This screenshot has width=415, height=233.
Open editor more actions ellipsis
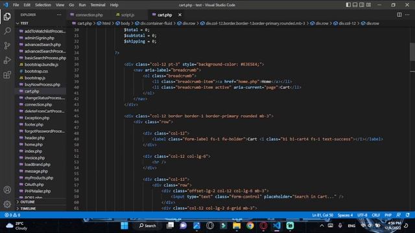click(407, 15)
